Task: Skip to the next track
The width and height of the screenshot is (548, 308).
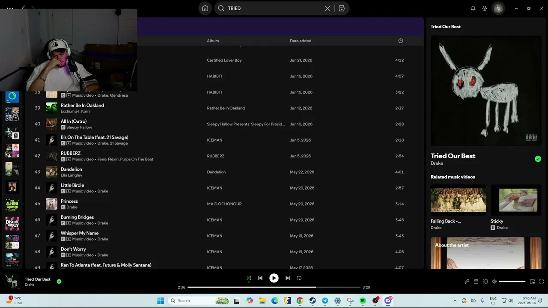Action: 288,278
